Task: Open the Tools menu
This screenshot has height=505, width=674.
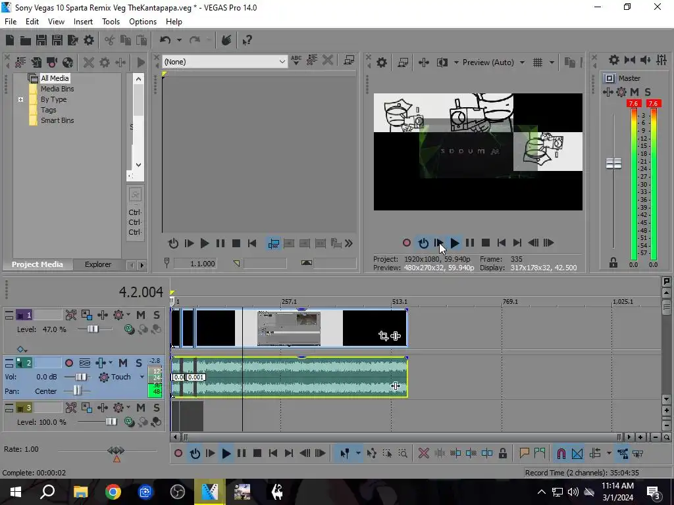Action: pyautogui.click(x=111, y=22)
